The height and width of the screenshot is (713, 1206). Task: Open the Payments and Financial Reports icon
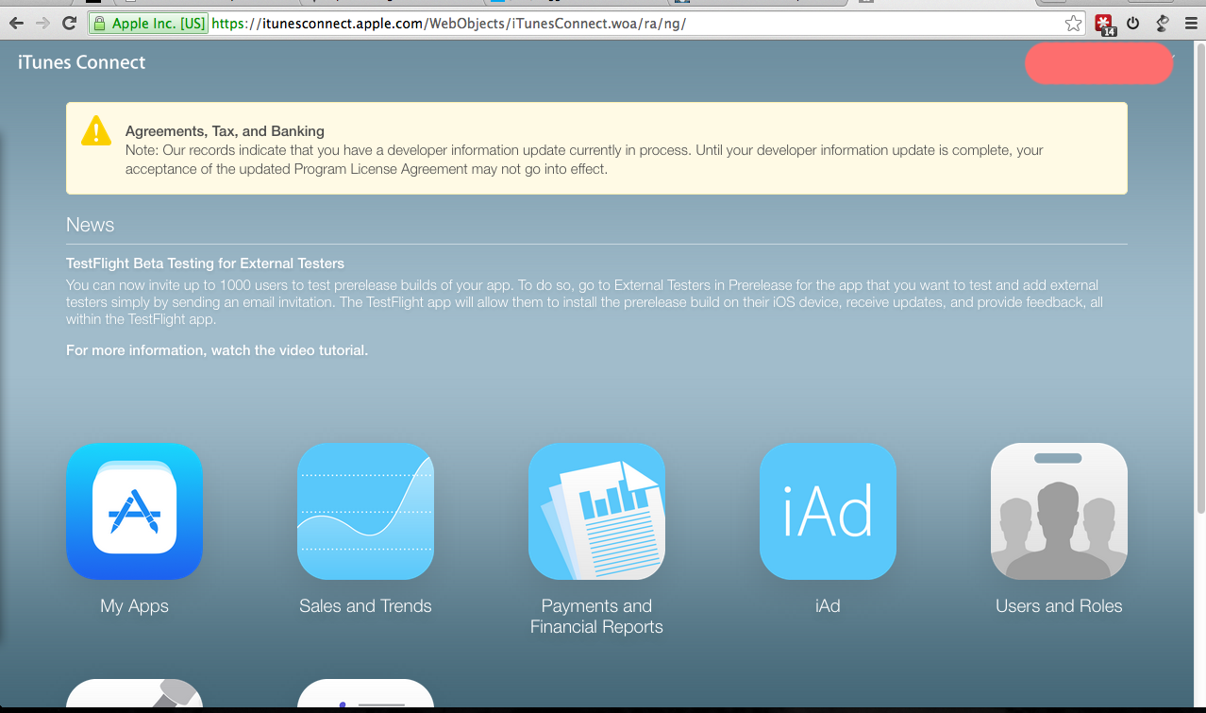[x=596, y=511]
